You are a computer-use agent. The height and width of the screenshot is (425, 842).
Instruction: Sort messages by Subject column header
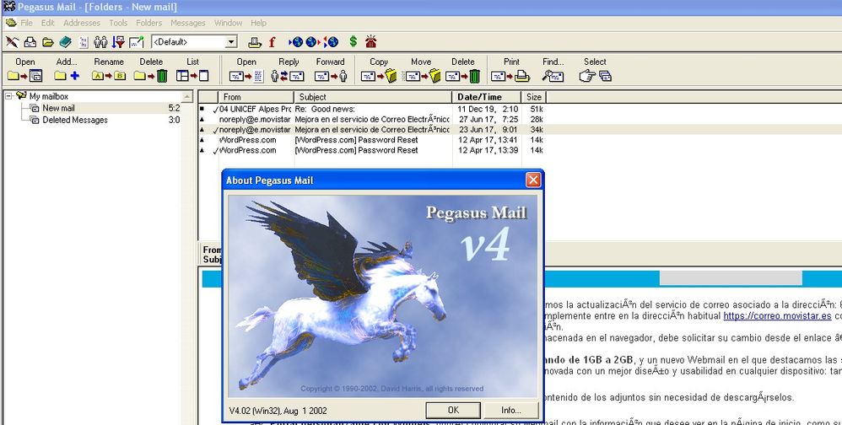(x=373, y=97)
